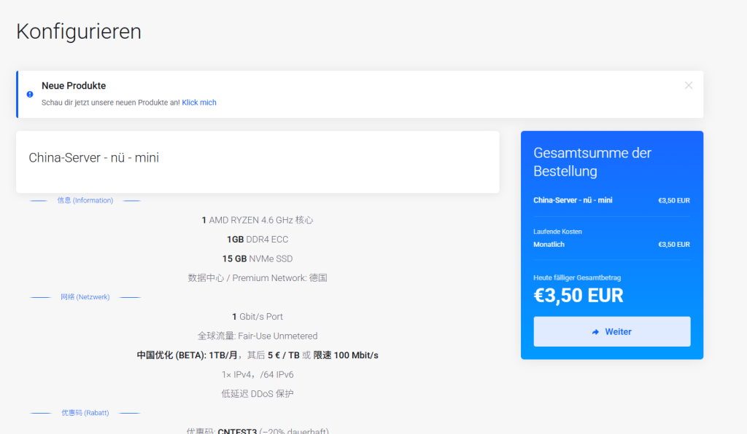Click the arrow icon on Weiter button
The image size is (747, 434).
click(595, 332)
